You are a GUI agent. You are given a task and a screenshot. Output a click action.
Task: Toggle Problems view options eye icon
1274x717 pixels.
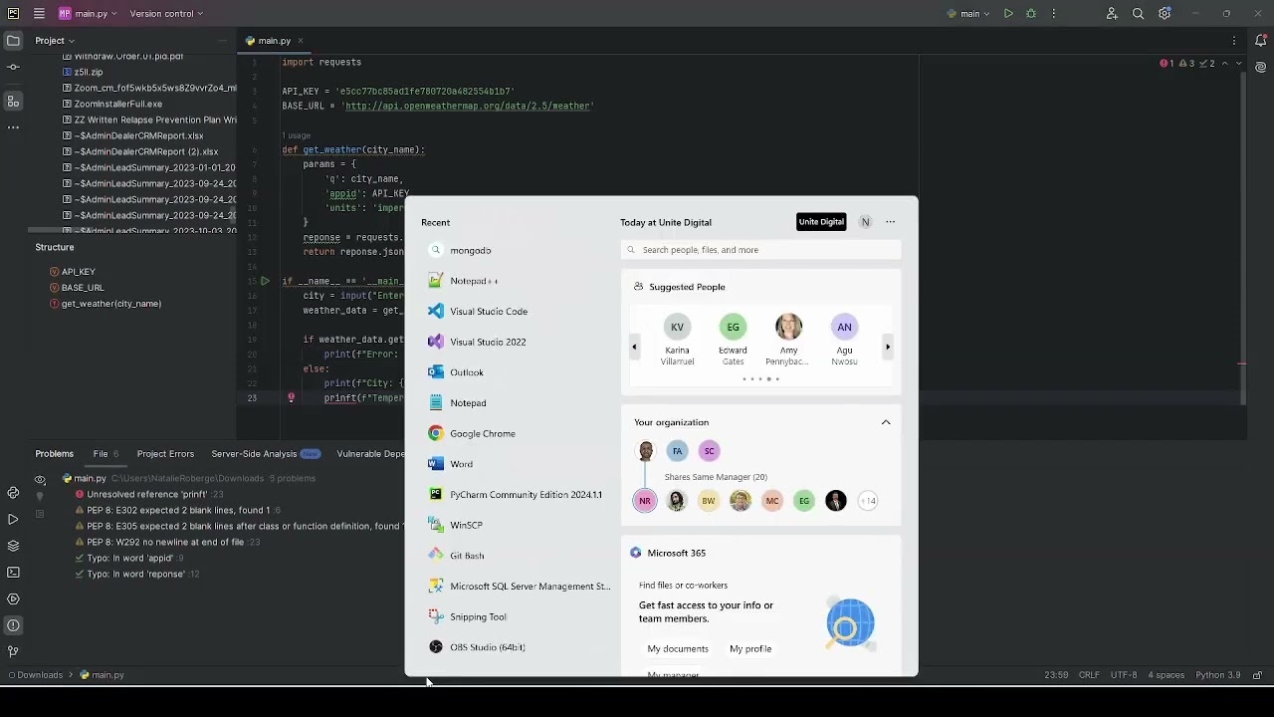(x=40, y=479)
